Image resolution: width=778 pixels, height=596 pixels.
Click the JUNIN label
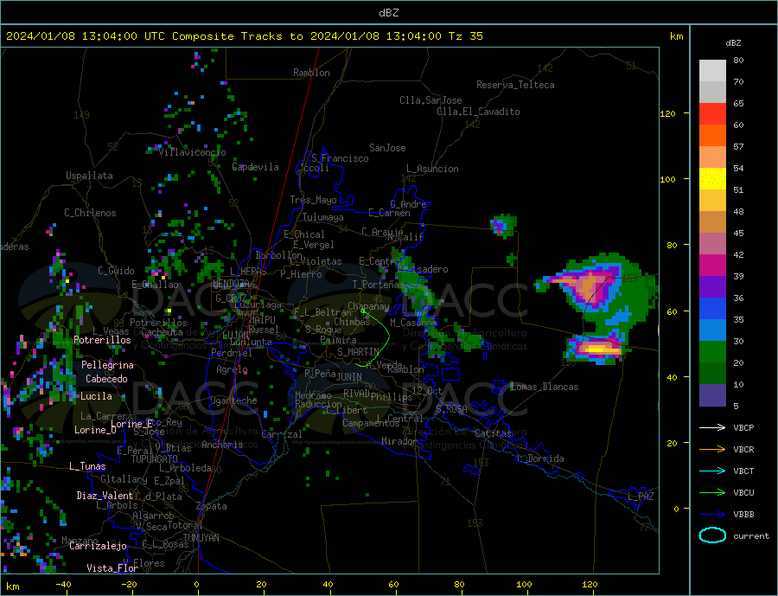click(x=349, y=377)
